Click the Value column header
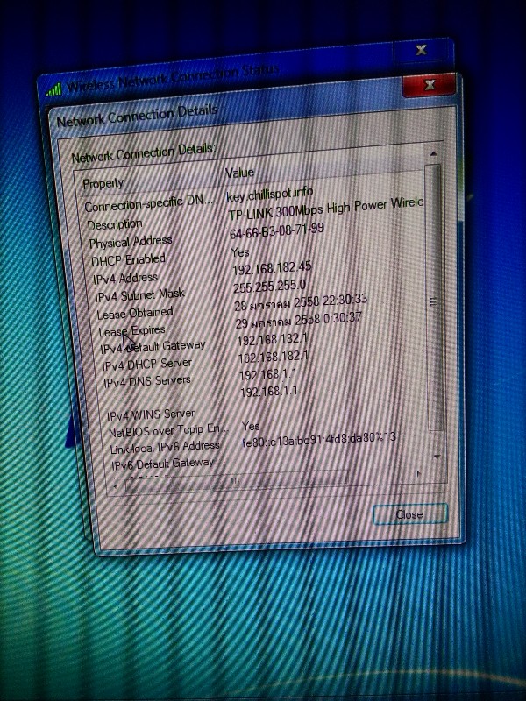Viewport: 526px width, 701px height. (x=239, y=173)
